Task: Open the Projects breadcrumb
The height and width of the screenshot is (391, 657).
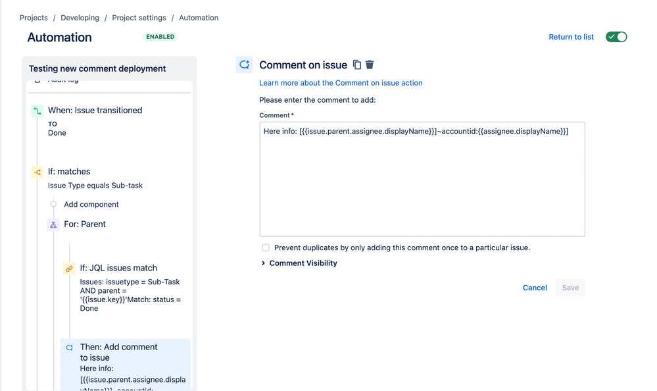Action: [34, 18]
